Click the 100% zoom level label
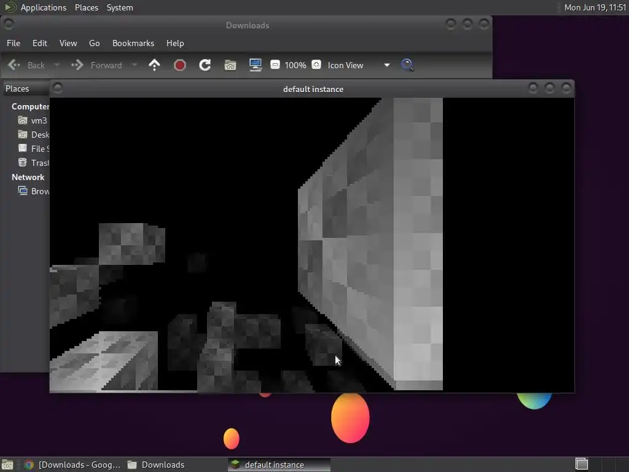Screen dimensions: 629x472 coord(295,65)
